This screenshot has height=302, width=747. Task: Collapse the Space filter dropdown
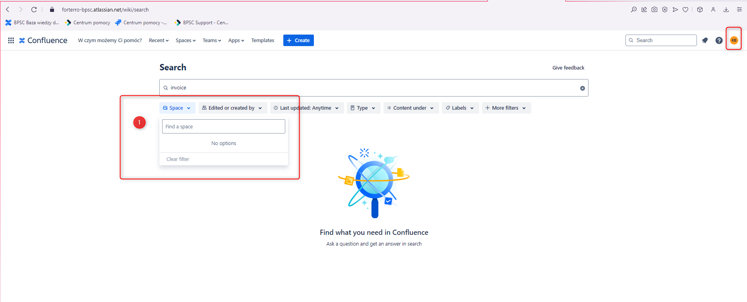pos(177,108)
